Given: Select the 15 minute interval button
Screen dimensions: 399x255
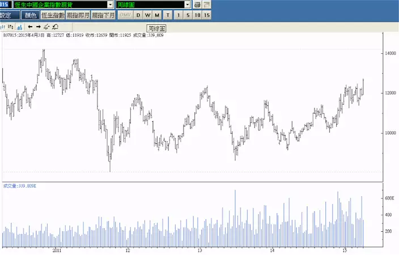Looking at the screenshot, I should (x=206, y=15).
